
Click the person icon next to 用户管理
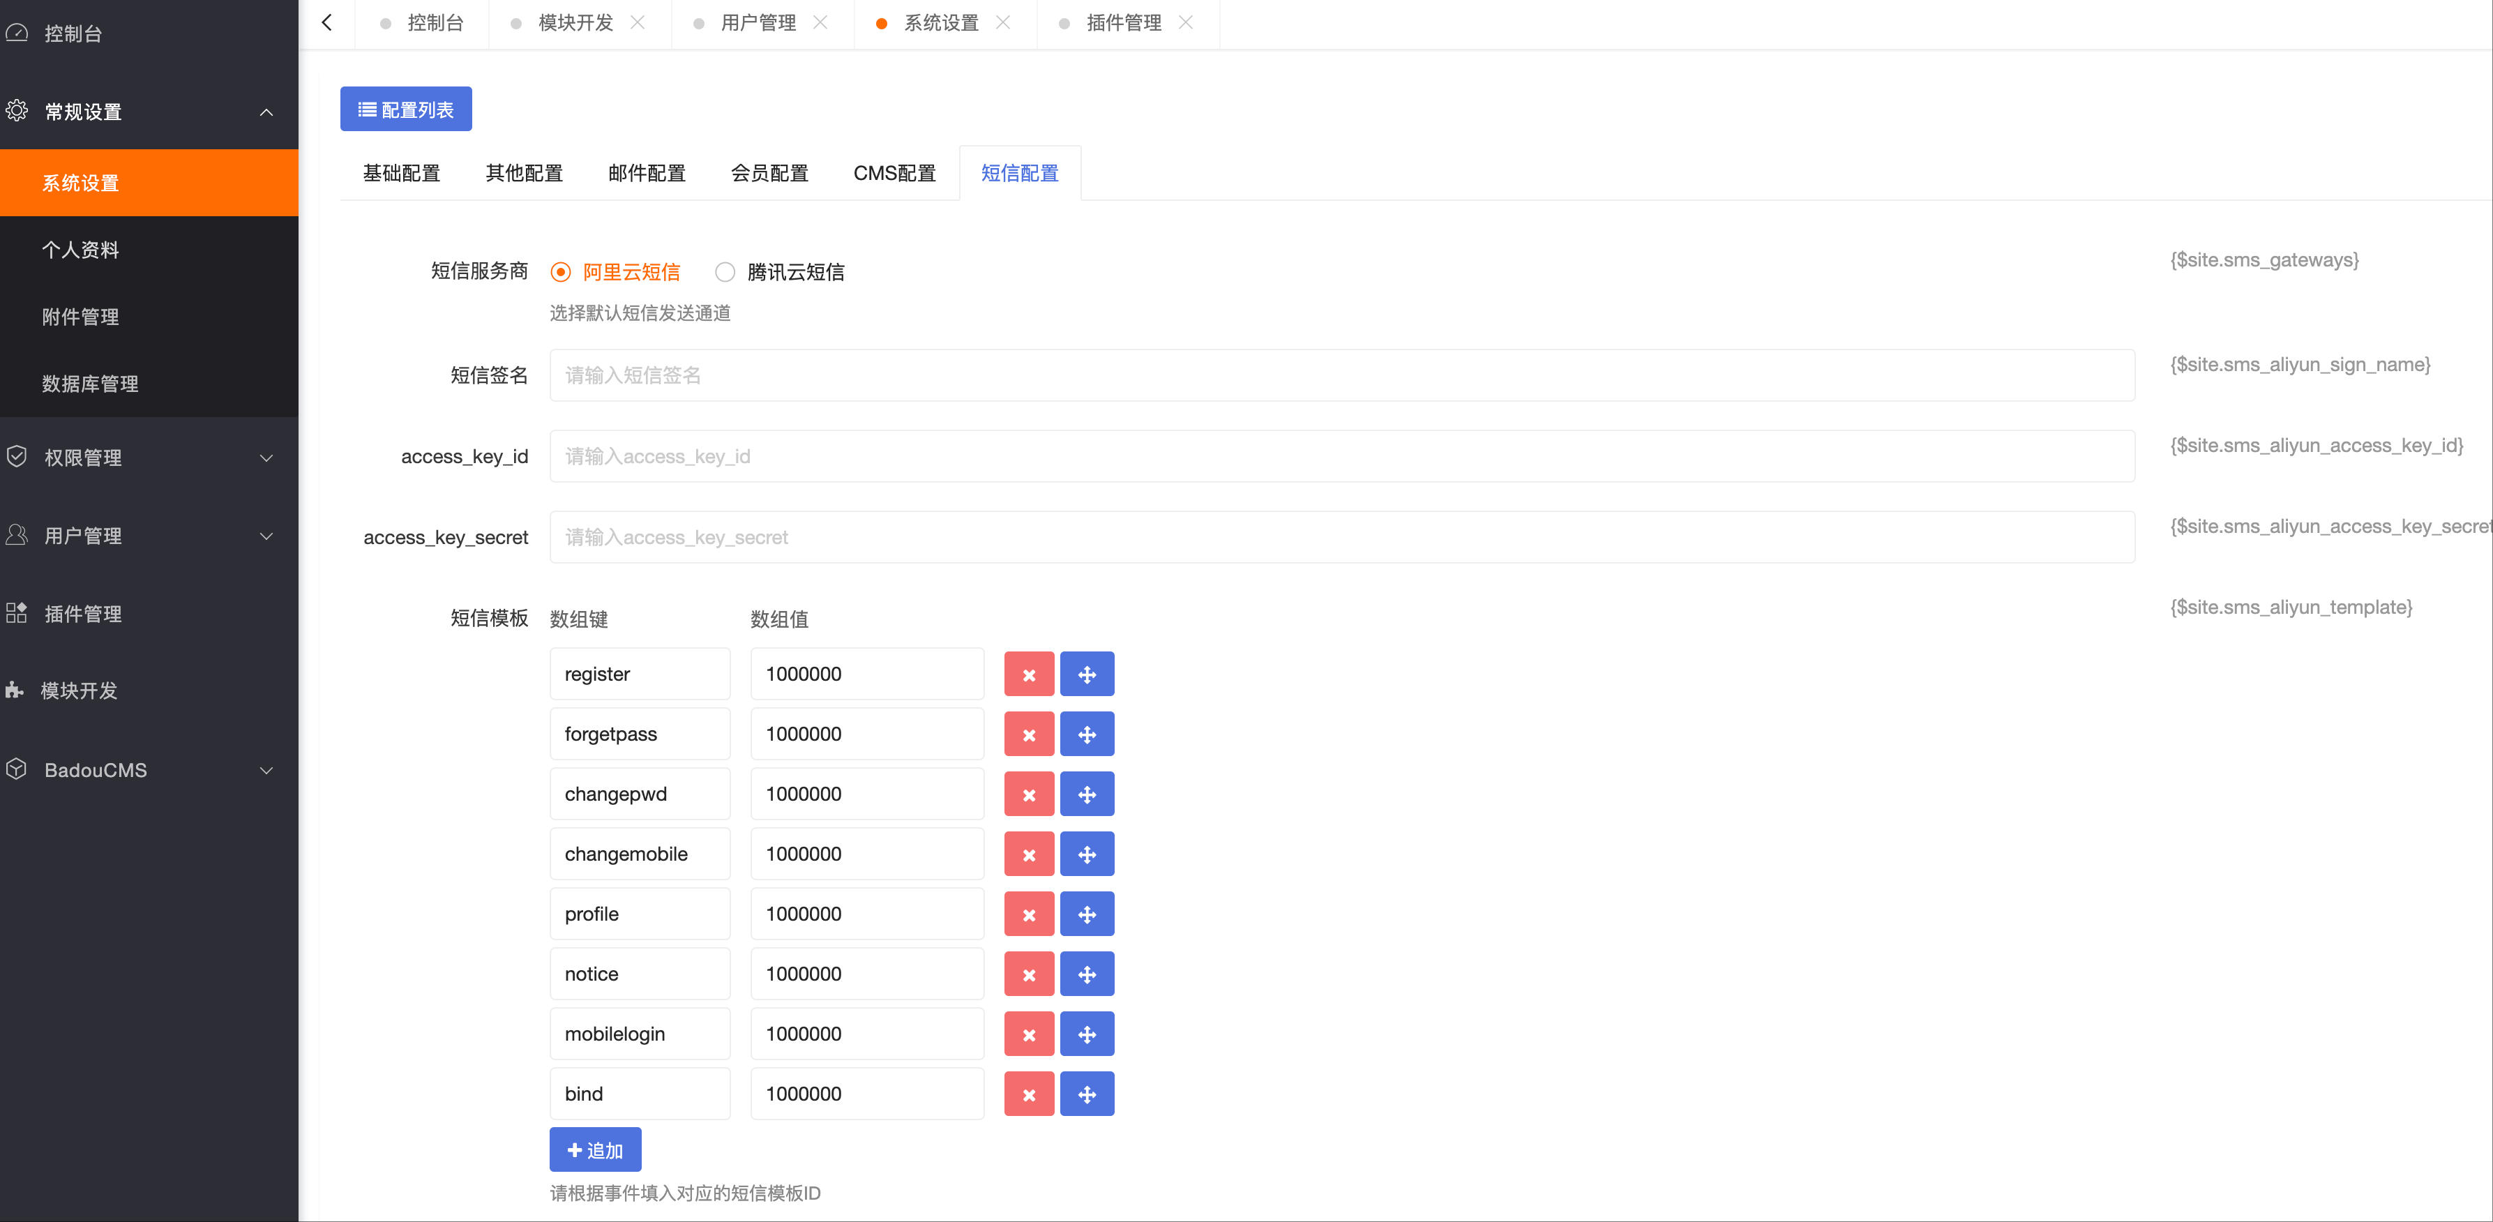[17, 535]
